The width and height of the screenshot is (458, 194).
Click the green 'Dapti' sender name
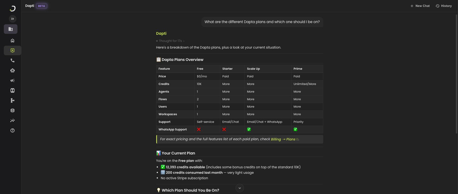click(161, 34)
